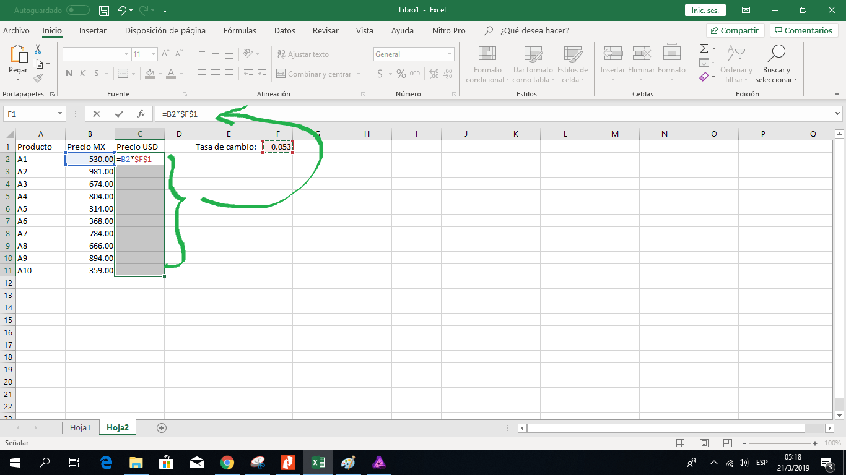Click the Windows Start button

click(14, 463)
